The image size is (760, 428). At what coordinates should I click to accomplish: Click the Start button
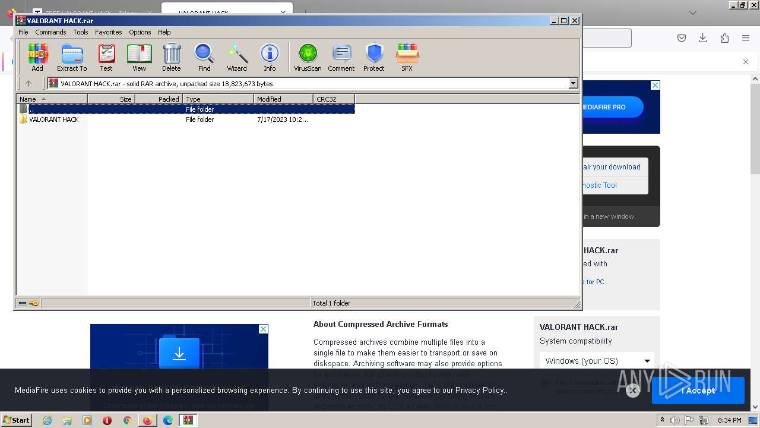[x=17, y=420]
